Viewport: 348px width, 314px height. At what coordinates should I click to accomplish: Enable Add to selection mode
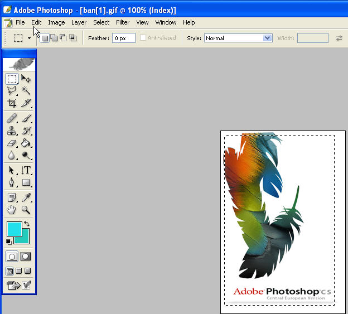(54, 38)
